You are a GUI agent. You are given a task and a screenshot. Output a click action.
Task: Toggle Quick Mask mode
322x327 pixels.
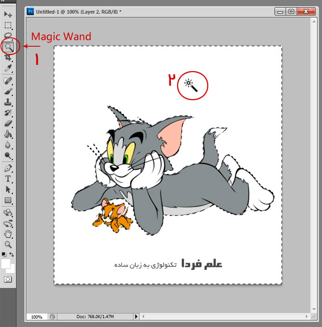click(8, 279)
